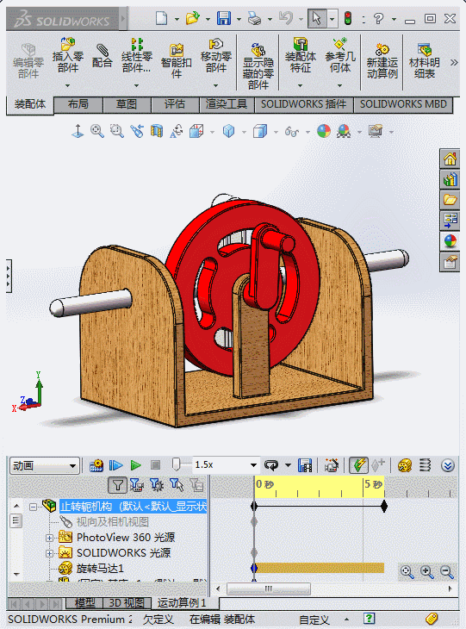Switch to the 草图 tab

tap(127, 104)
